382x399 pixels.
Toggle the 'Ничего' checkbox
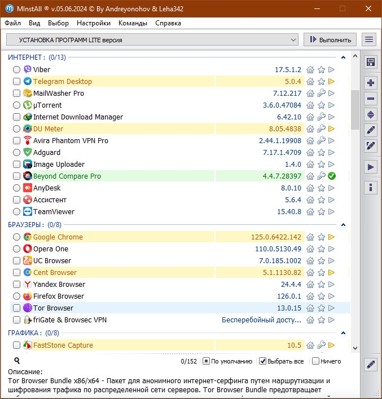pos(315,361)
